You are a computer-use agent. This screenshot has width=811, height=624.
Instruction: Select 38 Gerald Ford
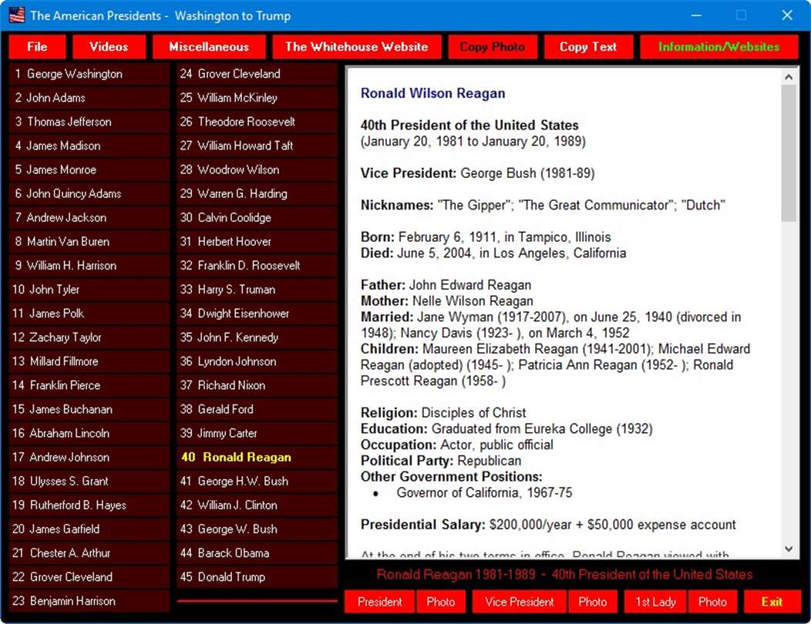257,409
